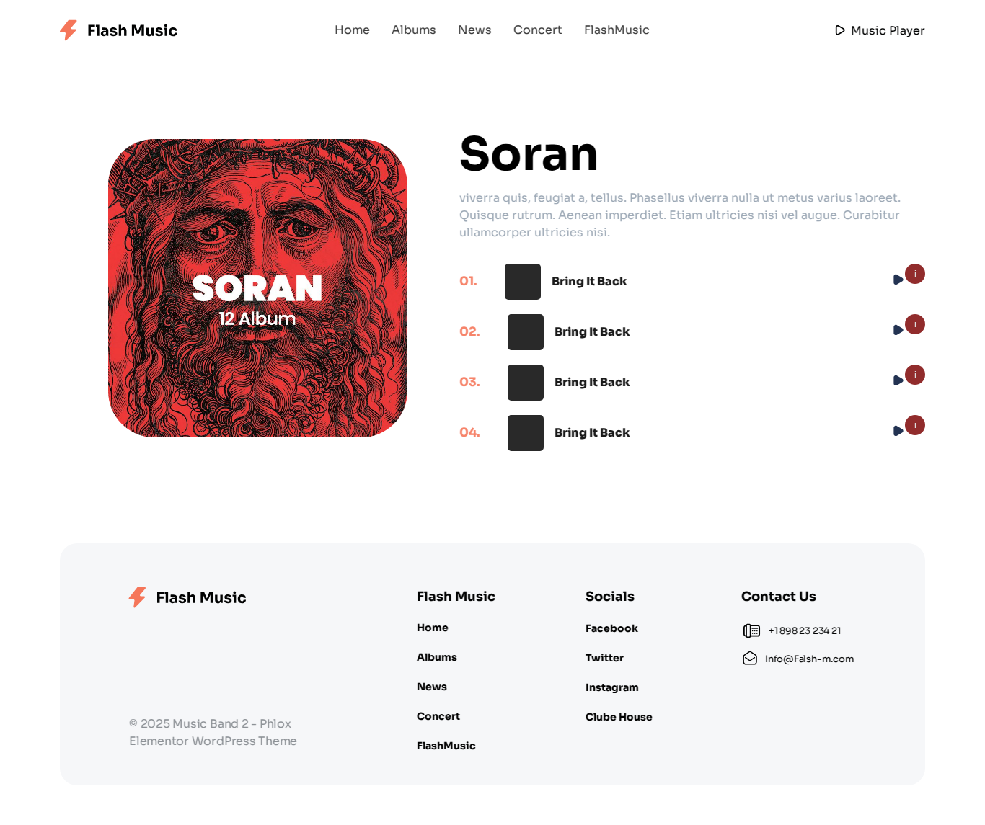Go to Albums in the top navigation

tap(414, 30)
